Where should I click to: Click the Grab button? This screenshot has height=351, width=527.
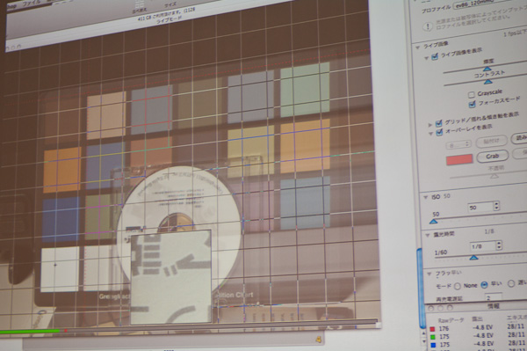(x=492, y=157)
